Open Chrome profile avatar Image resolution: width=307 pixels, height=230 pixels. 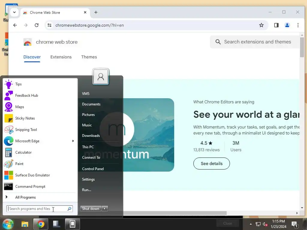click(x=287, y=25)
